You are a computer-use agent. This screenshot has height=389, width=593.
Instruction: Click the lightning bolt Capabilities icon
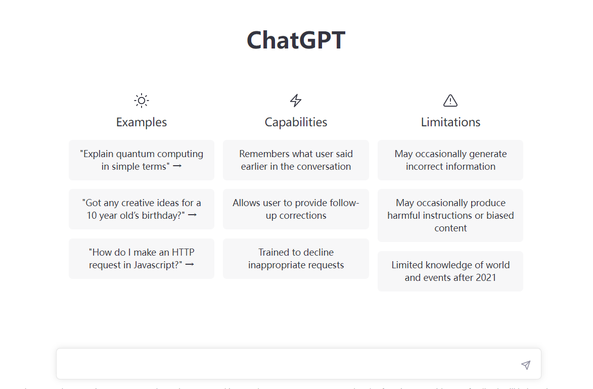[x=296, y=101]
